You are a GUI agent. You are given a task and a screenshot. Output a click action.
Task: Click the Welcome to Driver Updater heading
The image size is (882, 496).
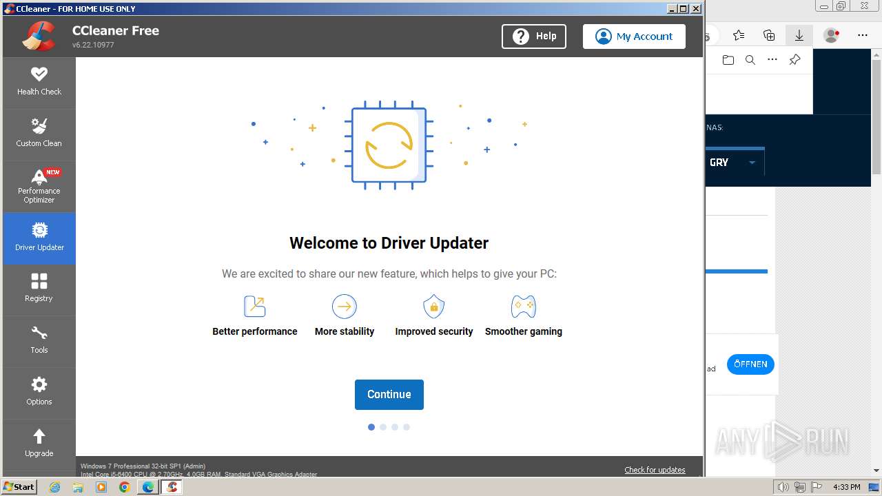pyautogui.click(x=389, y=243)
